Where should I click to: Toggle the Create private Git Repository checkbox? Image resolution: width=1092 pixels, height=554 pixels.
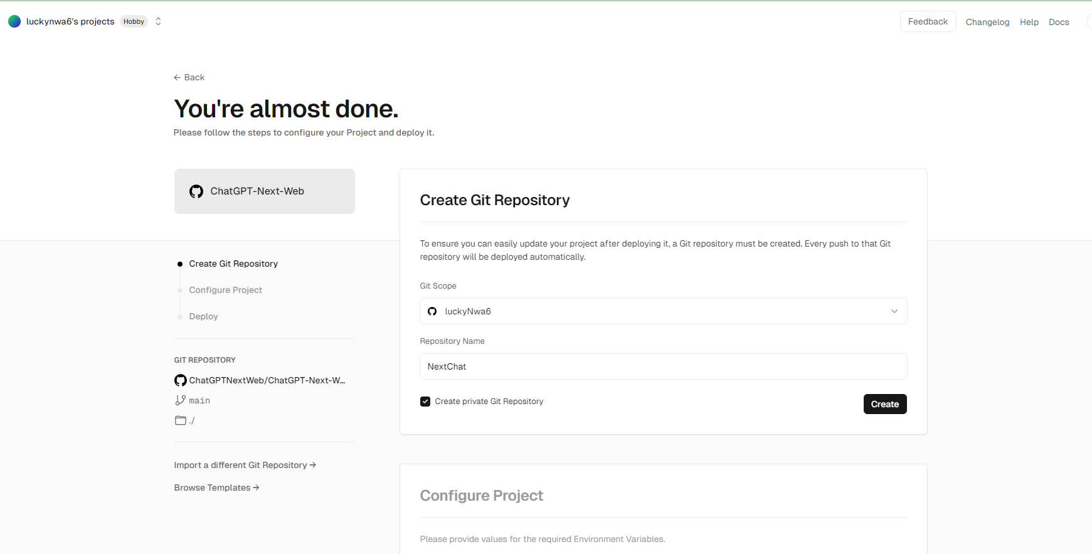(x=425, y=402)
